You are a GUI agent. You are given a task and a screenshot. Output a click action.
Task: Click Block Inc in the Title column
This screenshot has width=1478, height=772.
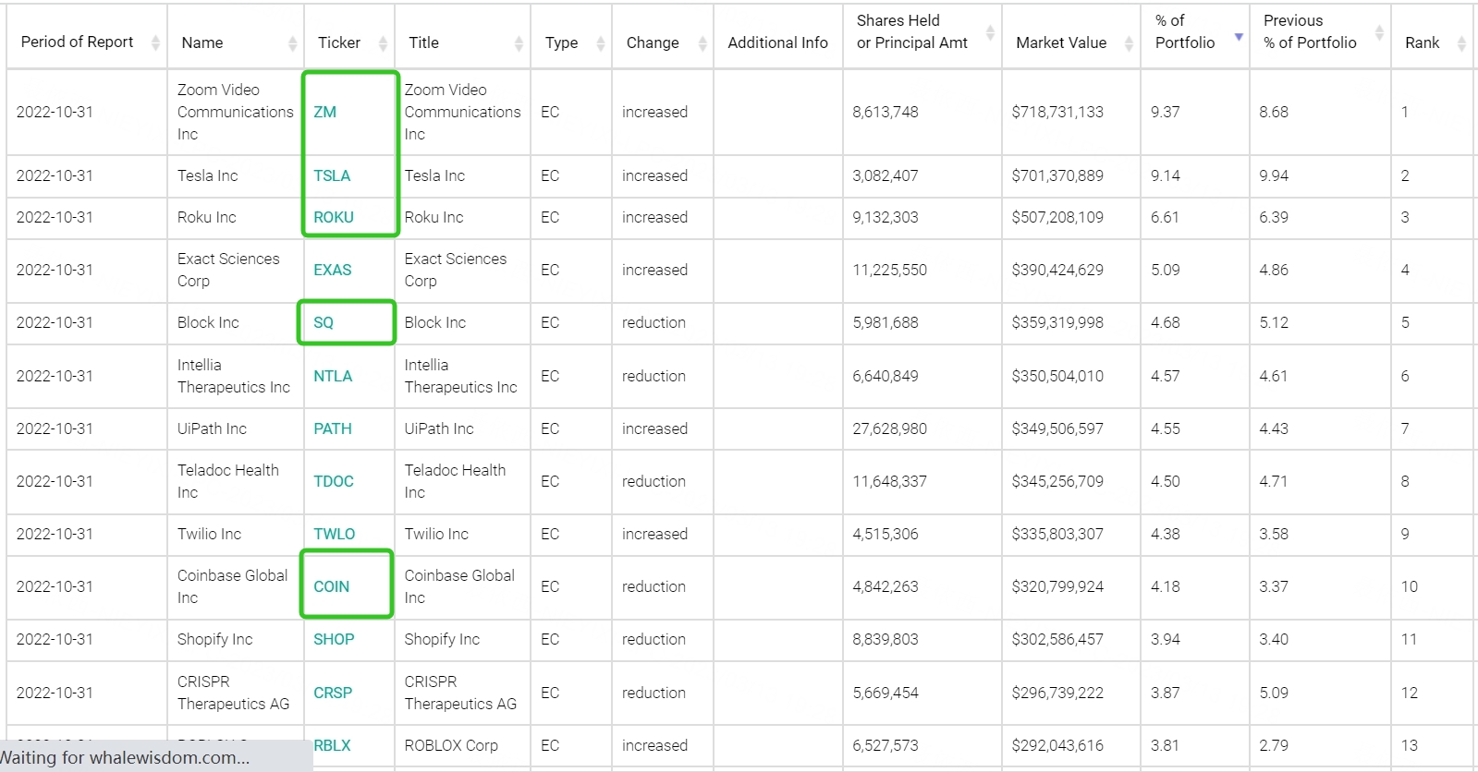click(435, 322)
